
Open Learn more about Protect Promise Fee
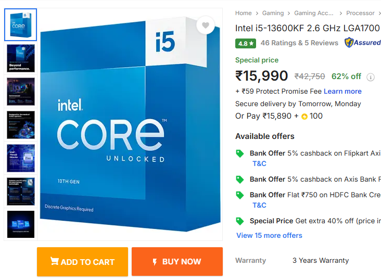(342, 92)
